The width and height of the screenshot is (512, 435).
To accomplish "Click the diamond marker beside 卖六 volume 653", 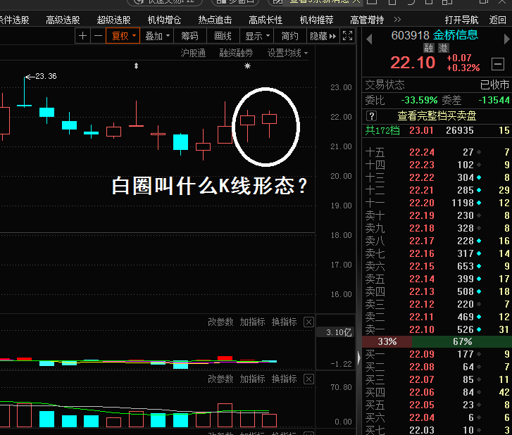I will (x=479, y=266).
